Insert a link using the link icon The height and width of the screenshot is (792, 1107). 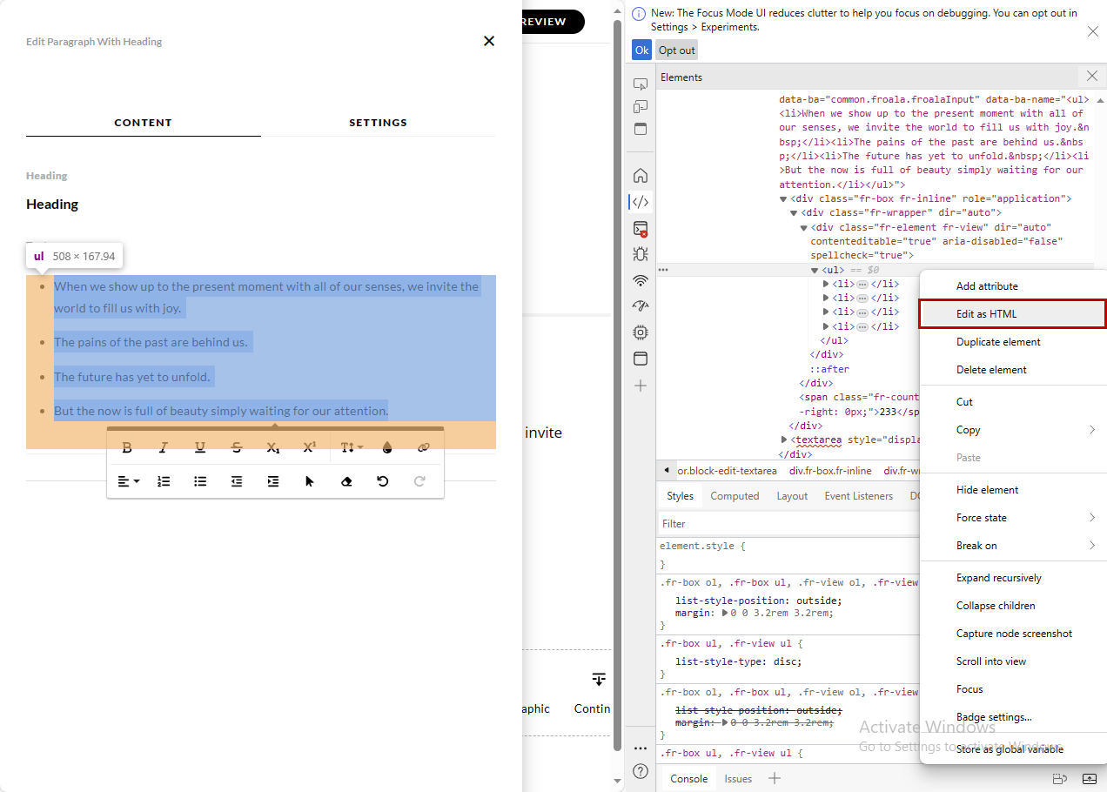coord(424,447)
